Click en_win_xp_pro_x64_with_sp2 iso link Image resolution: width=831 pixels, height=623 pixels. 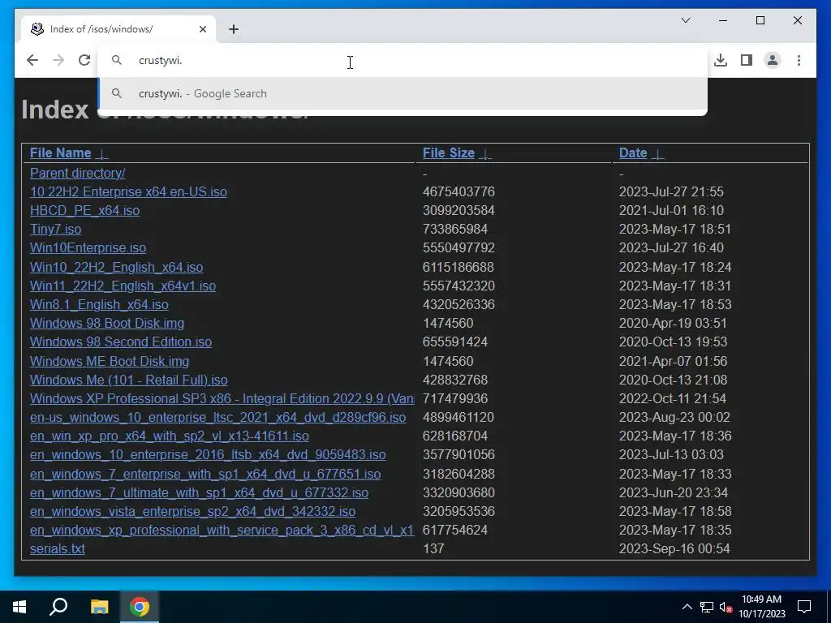pos(169,436)
